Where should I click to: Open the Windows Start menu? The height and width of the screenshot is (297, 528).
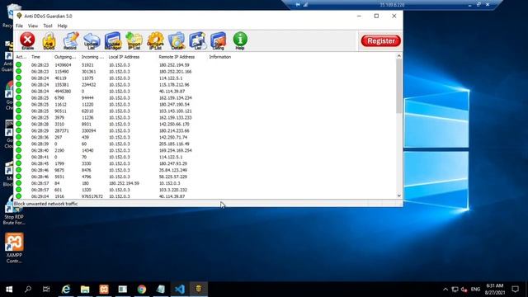tap(9, 290)
